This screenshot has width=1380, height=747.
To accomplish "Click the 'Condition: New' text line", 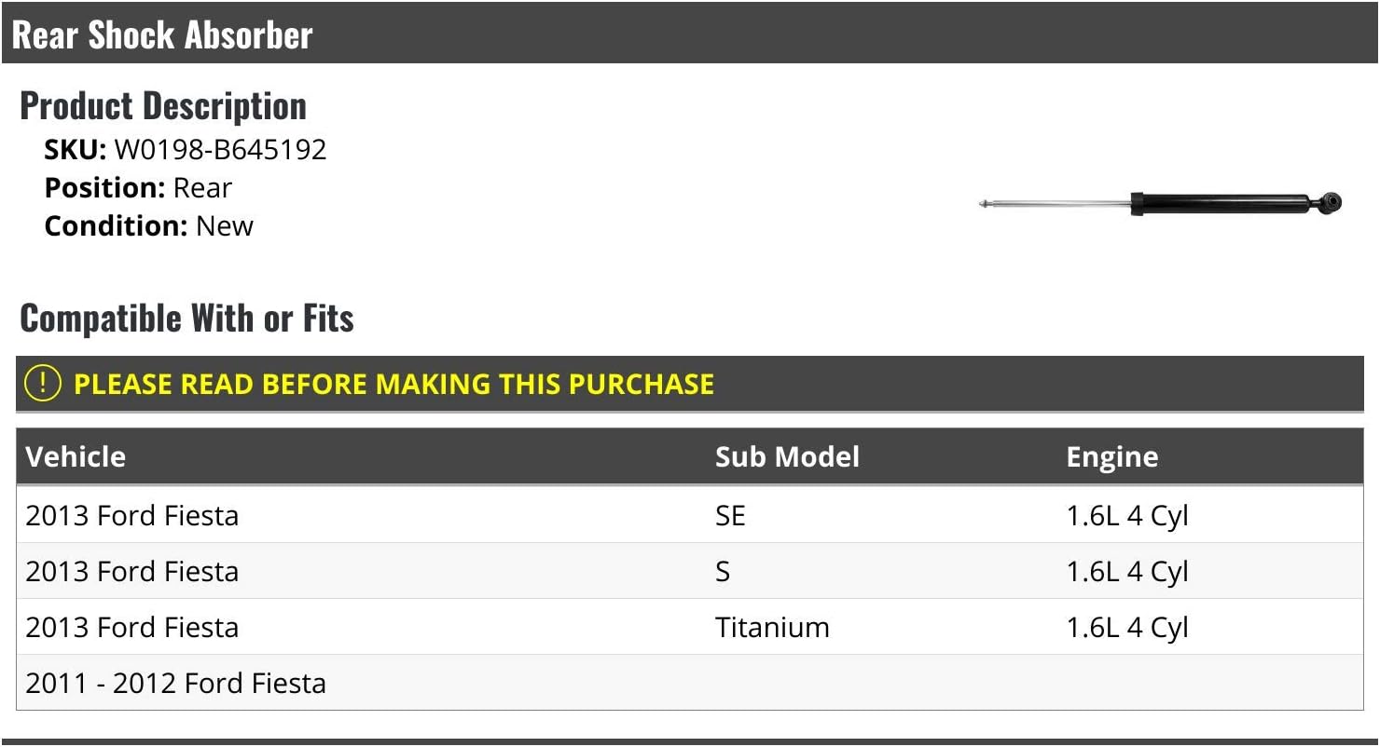I will coord(149,226).
